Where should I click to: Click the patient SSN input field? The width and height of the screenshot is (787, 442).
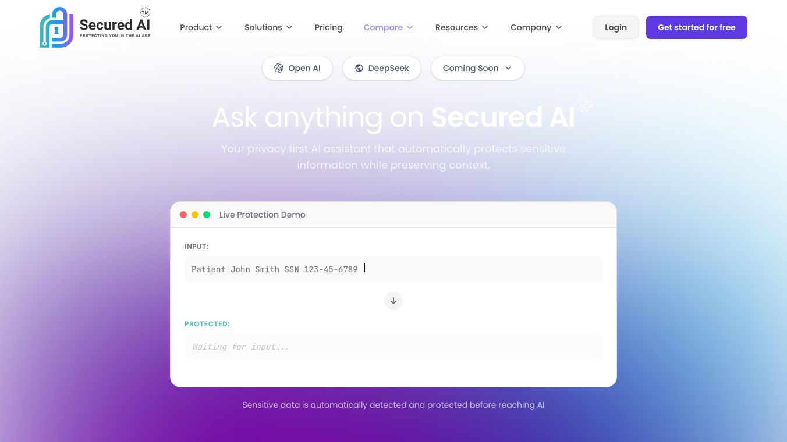(393, 269)
